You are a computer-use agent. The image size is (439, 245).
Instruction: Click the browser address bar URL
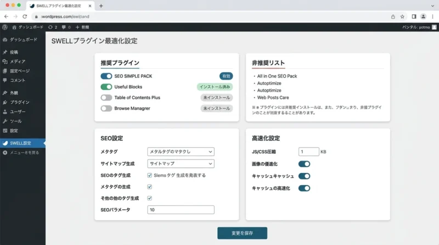65,16
